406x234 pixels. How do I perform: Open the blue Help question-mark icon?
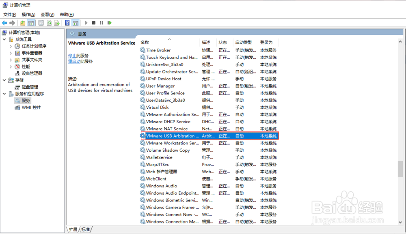[x=67, y=23]
